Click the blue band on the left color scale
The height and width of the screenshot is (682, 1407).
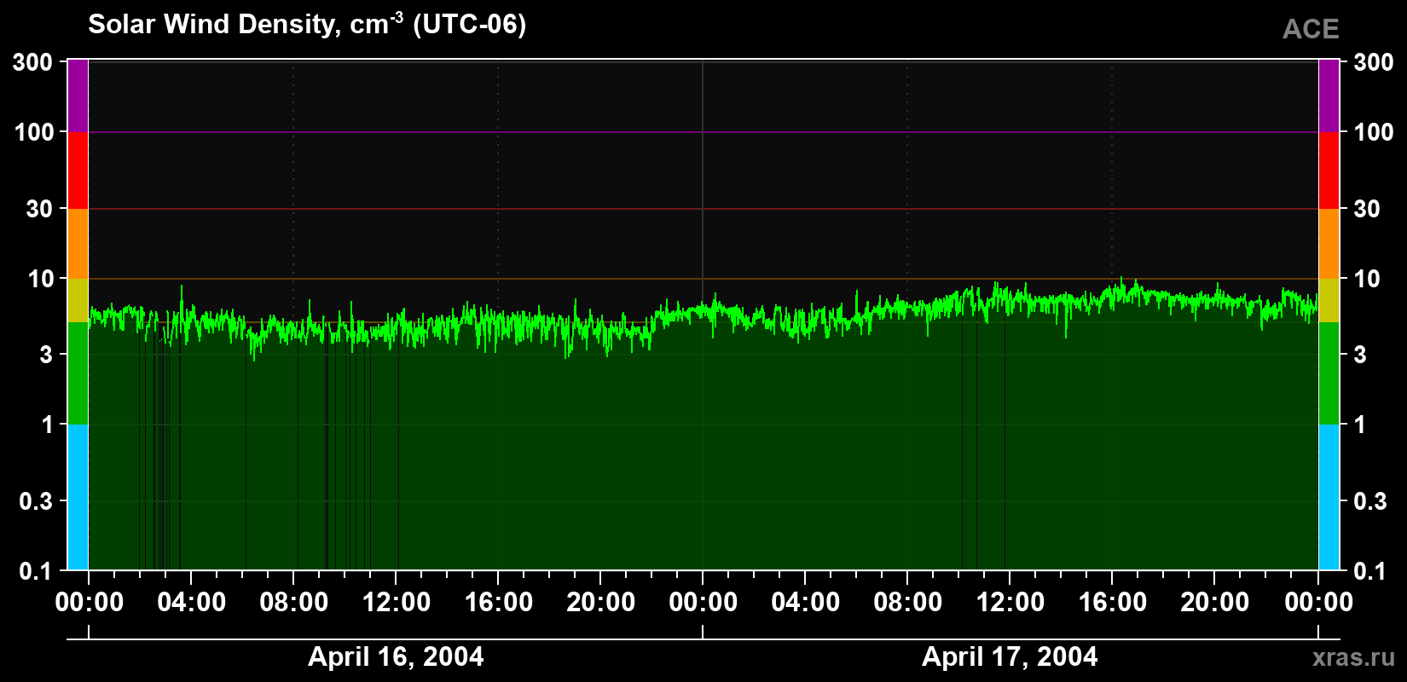(78, 497)
